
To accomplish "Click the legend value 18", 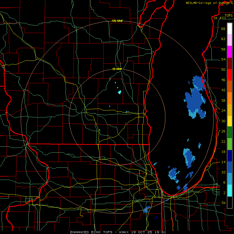I will pyautogui.click(x=223, y=152).
